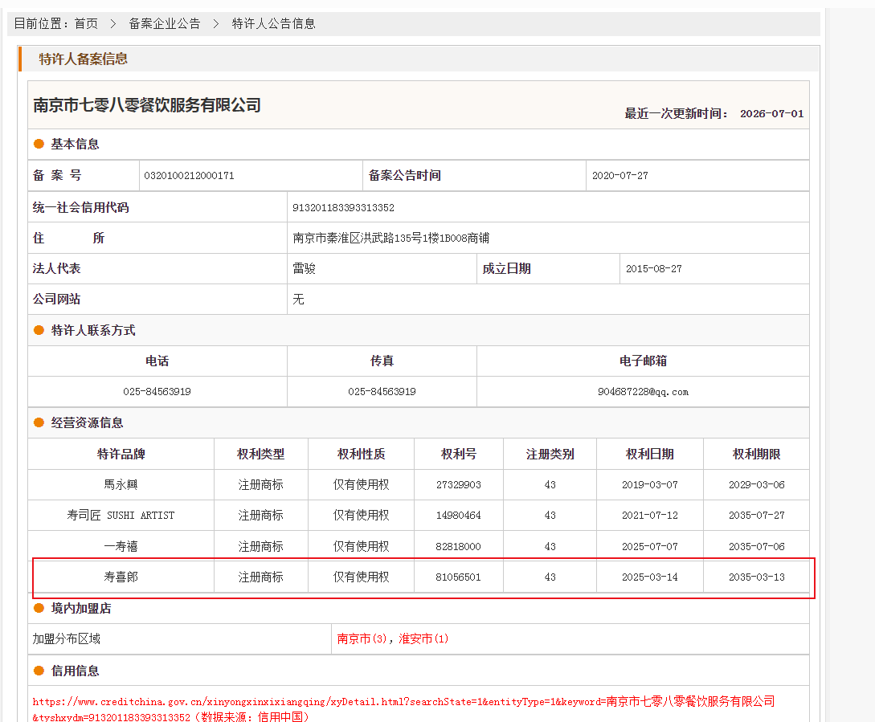Image resolution: width=875 pixels, height=722 pixels.
Task: Click 注册类别 column header
Action: point(550,455)
